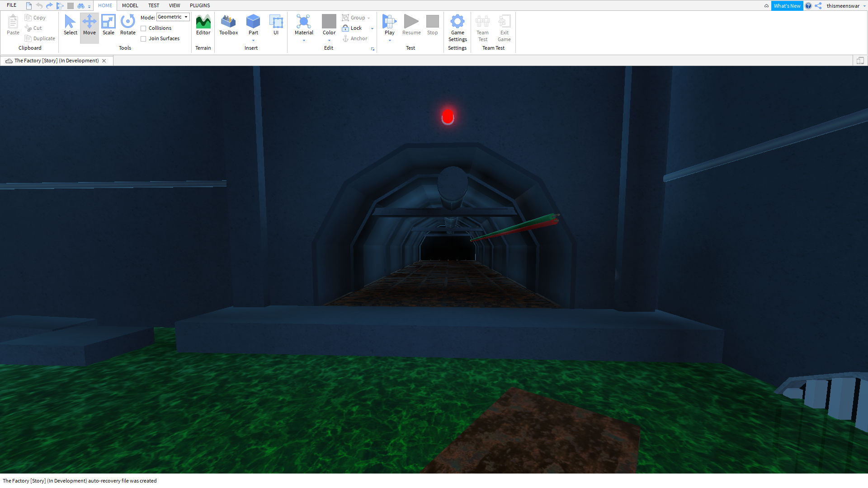Exit Game from Team Test section
The image size is (868, 488).
click(x=504, y=27)
